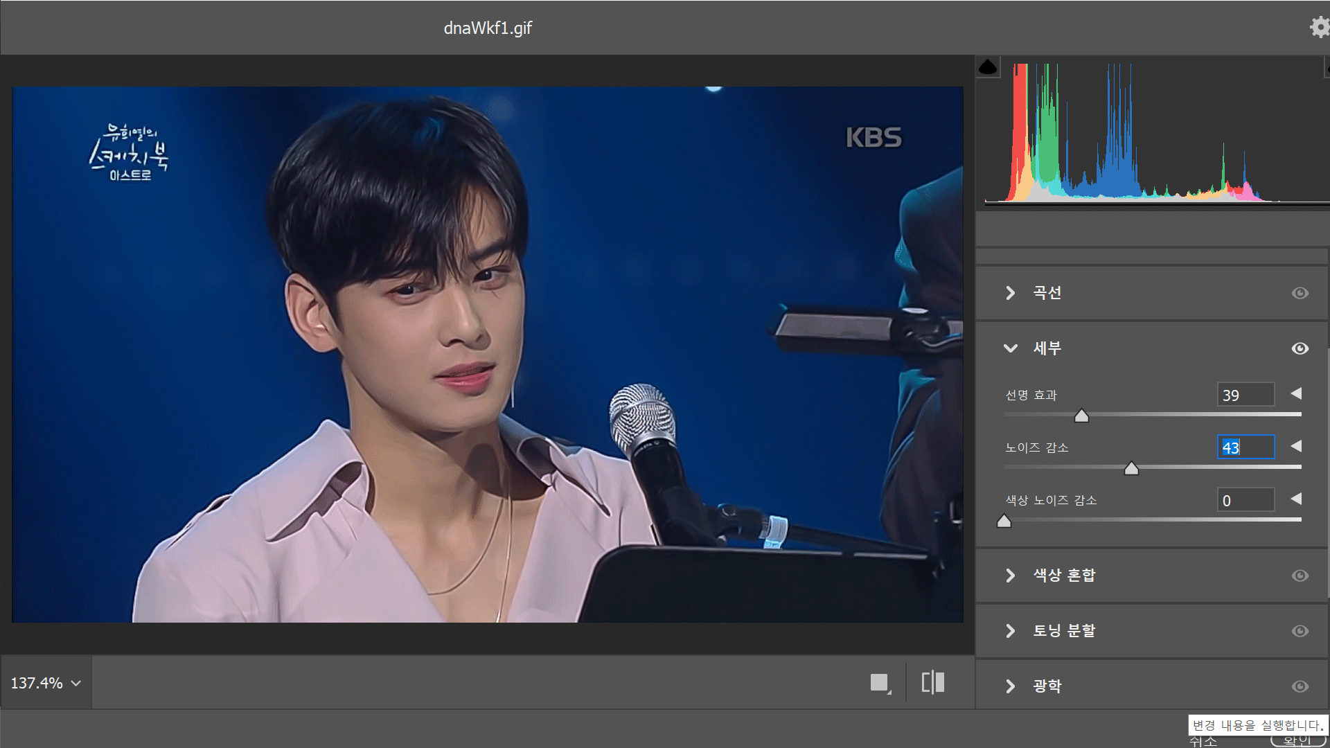Toggle the 곡선 panel eye icon
The width and height of the screenshot is (1330, 748).
(x=1300, y=293)
